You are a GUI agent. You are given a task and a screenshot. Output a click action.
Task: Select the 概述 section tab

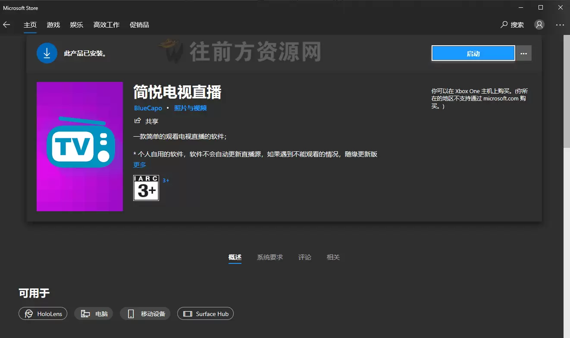coord(235,257)
